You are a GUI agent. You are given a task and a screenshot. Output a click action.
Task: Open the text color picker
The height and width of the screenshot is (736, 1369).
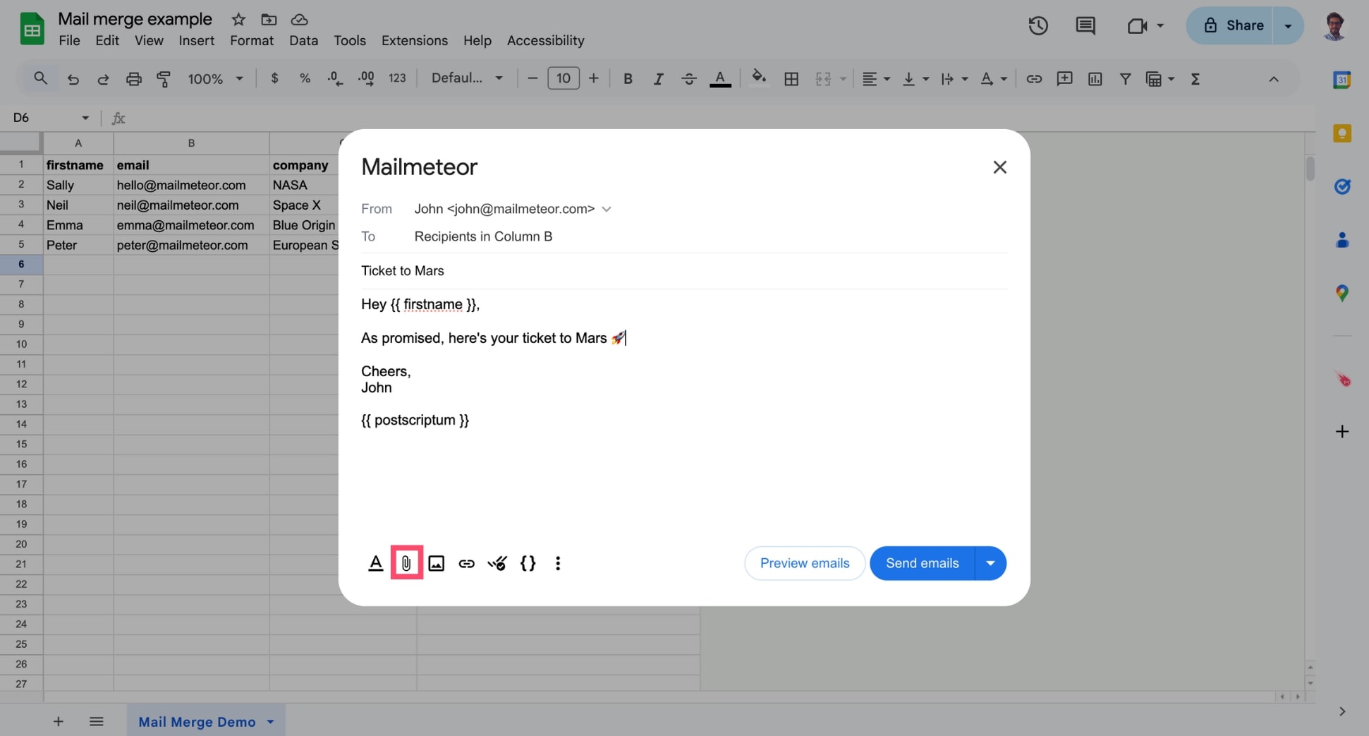click(x=720, y=79)
